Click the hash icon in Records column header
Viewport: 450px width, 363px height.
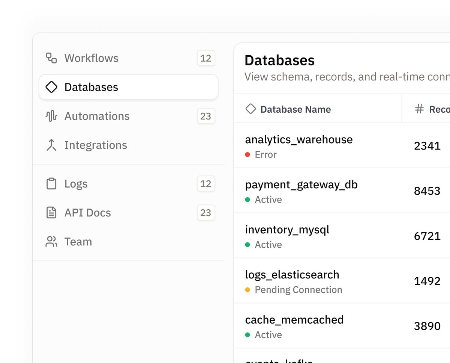click(x=419, y=109)
